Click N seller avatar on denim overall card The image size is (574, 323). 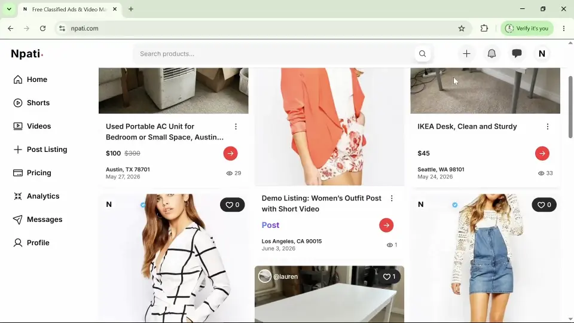[420, 205]
